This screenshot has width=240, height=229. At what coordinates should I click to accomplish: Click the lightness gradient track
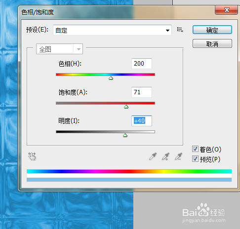tap(105, 132)
